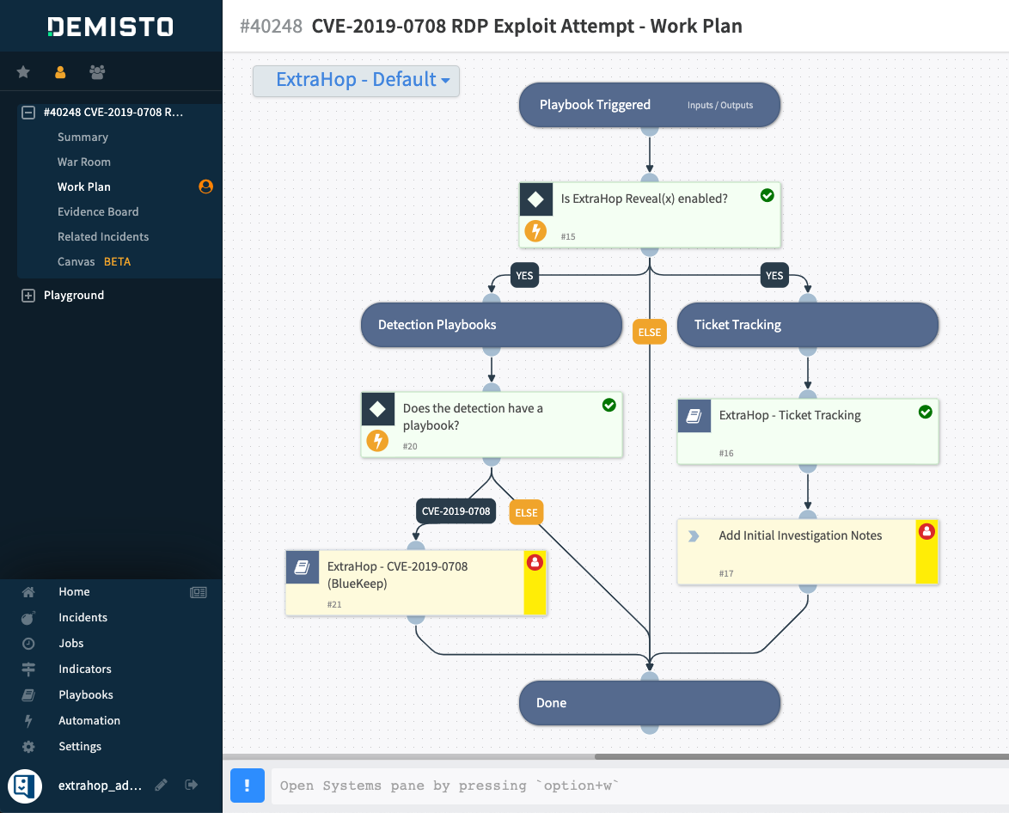
Task: Select the Playbook Triggered node
Action: [649, 105]
